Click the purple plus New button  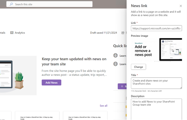pyautogui.click(x=122, y=86)
